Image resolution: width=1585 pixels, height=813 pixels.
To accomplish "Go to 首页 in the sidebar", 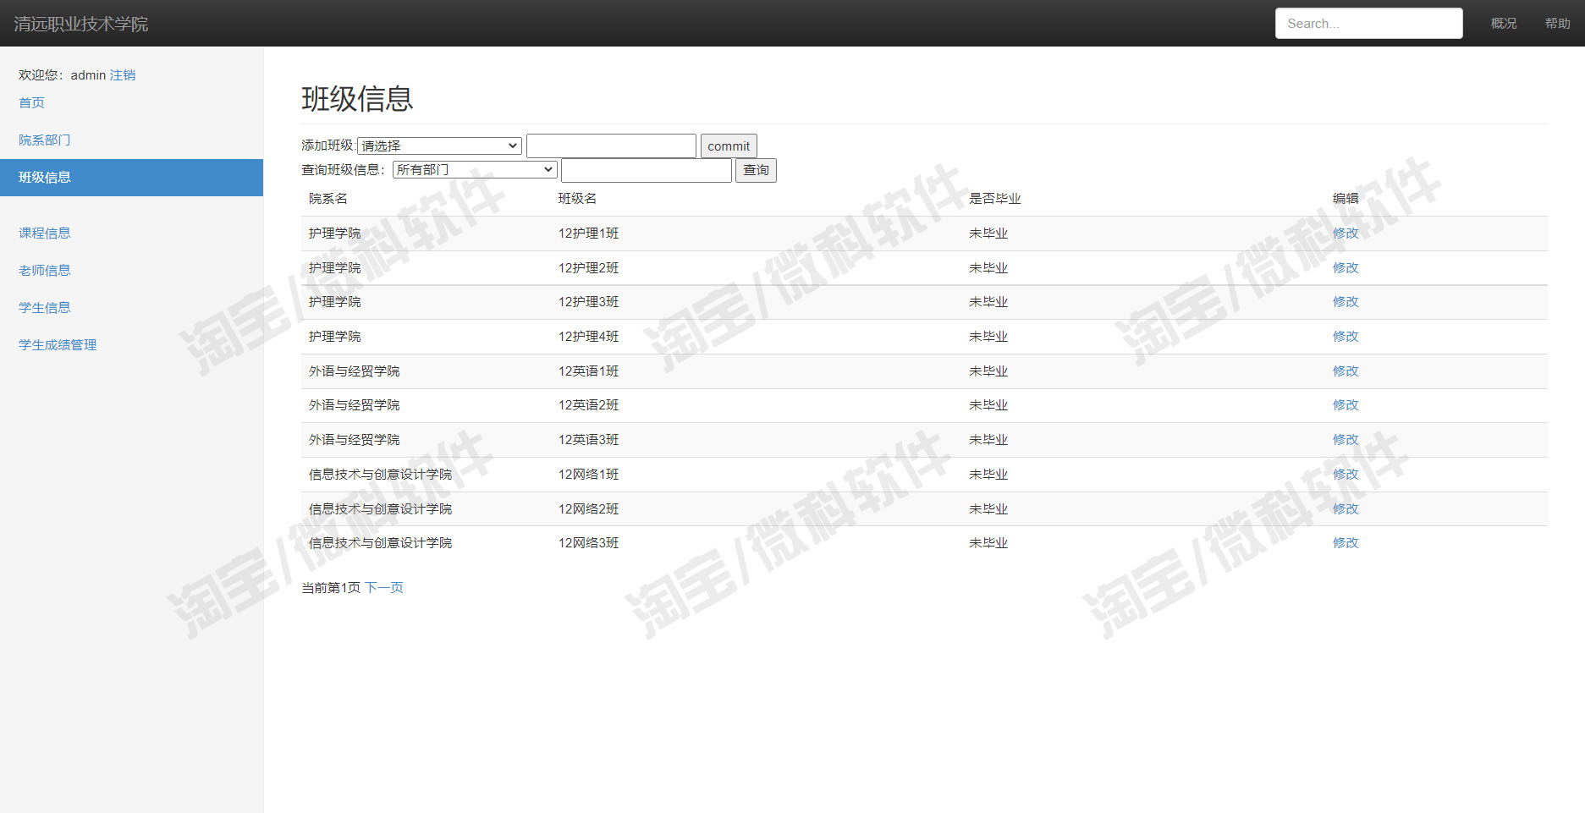I will (x=31, y=102).
